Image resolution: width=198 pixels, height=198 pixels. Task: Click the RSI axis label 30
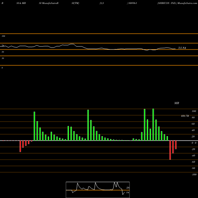[3, 58]
